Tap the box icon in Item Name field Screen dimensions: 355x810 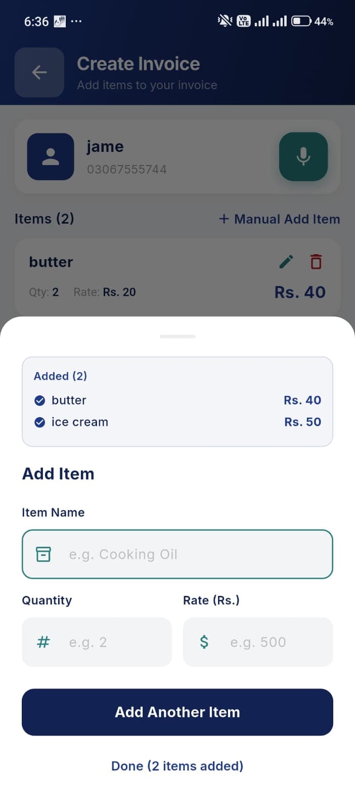pos(43,554)
